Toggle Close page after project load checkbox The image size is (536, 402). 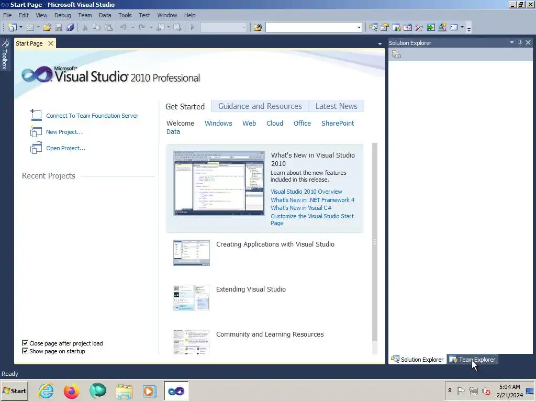(x=25, y=343)
